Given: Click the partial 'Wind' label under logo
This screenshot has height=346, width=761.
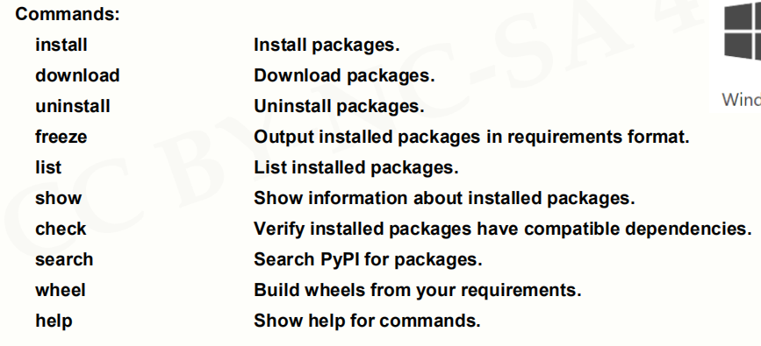Looking at the screenshot, I should pyautogui.click(x=742, y=100).
